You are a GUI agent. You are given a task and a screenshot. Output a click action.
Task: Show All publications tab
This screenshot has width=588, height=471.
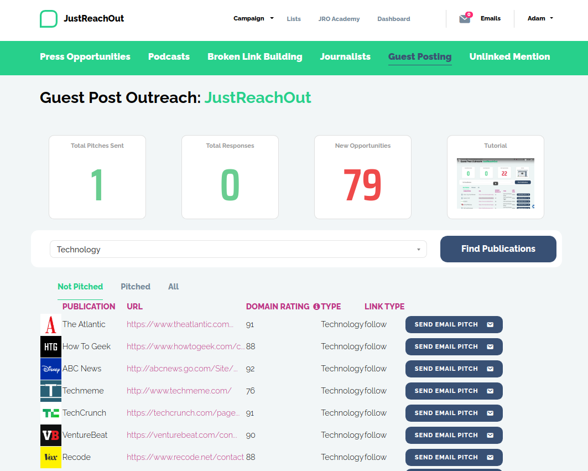click(x=173, y=287)
